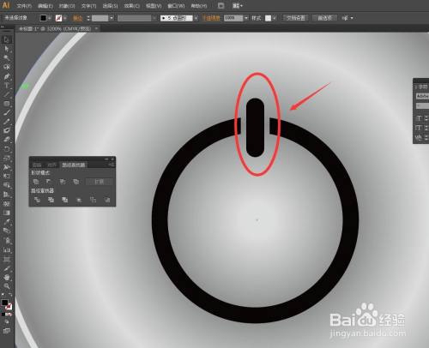Click the 文档设置 button
This screenshot has width=429, height=348.
(x=296, y=18)
